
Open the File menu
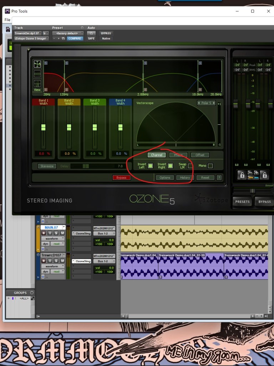coord(7,20)
